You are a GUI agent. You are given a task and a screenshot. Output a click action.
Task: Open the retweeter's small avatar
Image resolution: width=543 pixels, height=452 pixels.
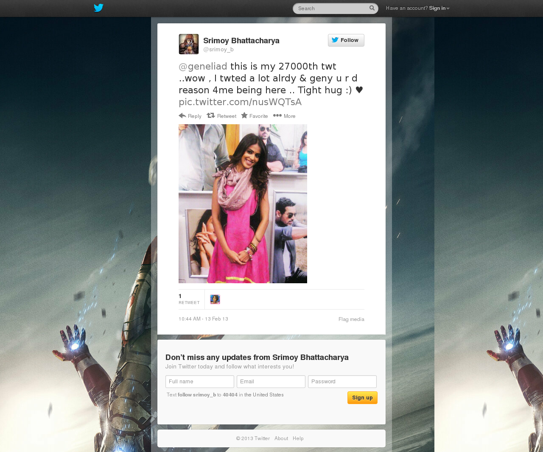215,299
